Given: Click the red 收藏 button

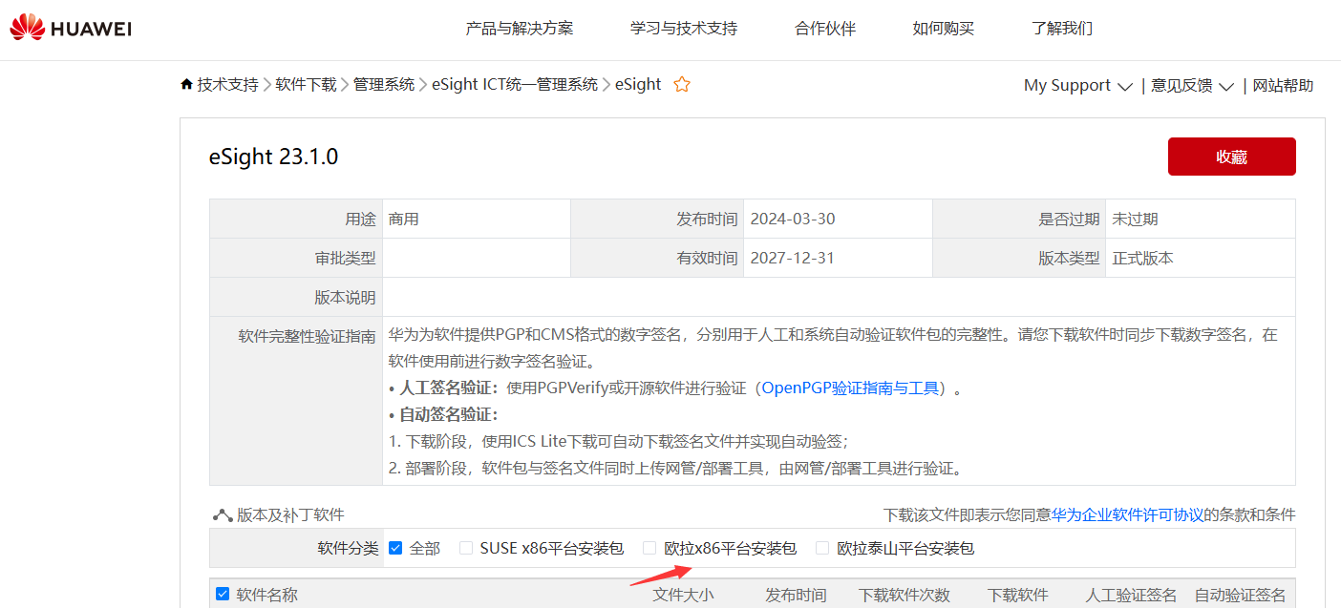Looking at the screenshot, I should [1232, 157].
